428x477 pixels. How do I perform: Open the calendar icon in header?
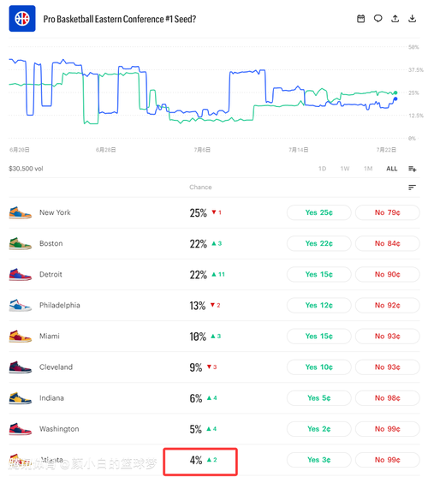click(x=360, y=19)
